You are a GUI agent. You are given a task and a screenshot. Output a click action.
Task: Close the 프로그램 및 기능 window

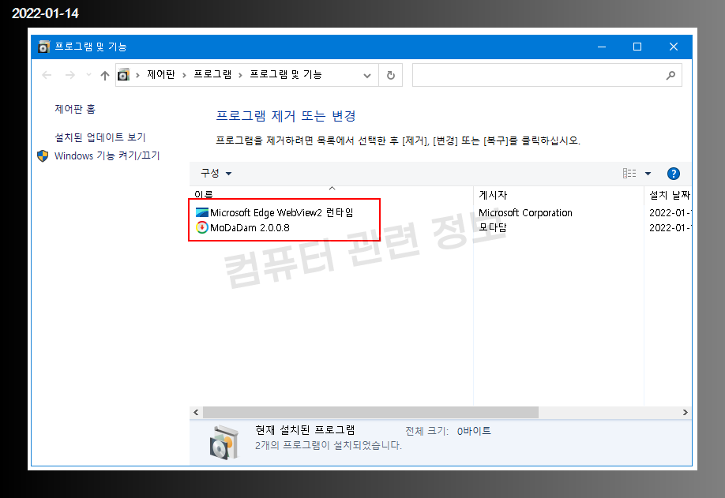674,47
